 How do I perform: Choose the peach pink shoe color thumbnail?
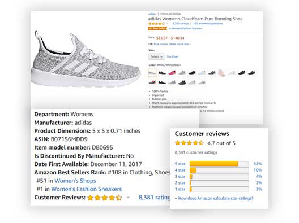tap(221, 72)
